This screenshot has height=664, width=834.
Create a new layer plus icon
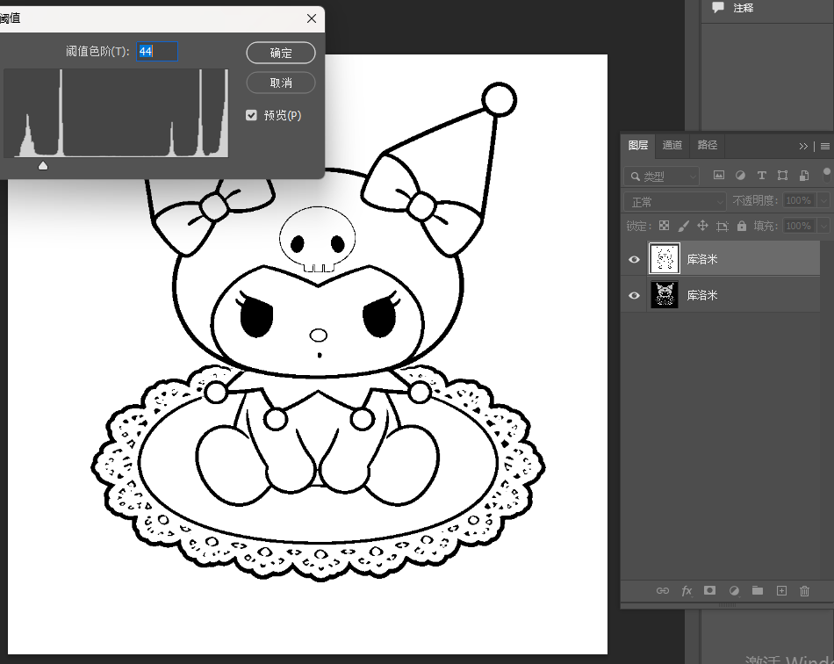781,590
